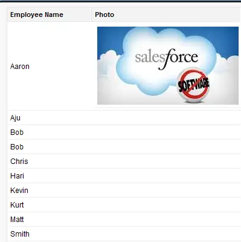The width and height of the screenshot is (241, 242).
Task: Select the Matt employee row
Action: point(124,220)
